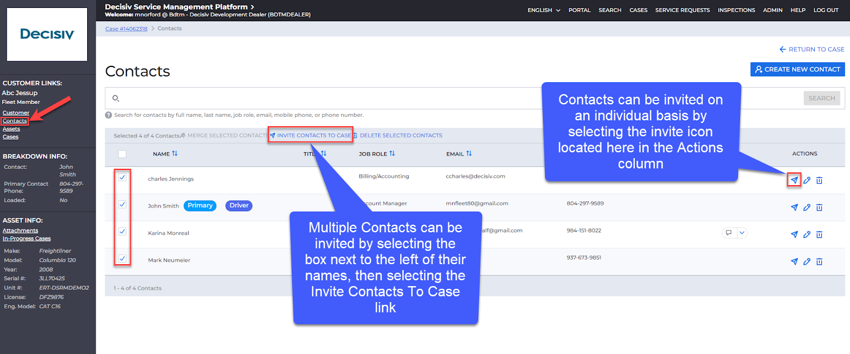Click edit pencil icon for Mark Neumeier

pyautogui.click(x=806, y=262)
